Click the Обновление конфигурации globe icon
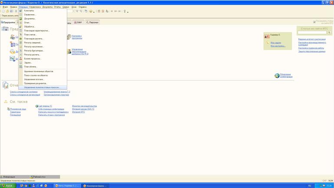This screenshot has width=334, height=188. 277,76
